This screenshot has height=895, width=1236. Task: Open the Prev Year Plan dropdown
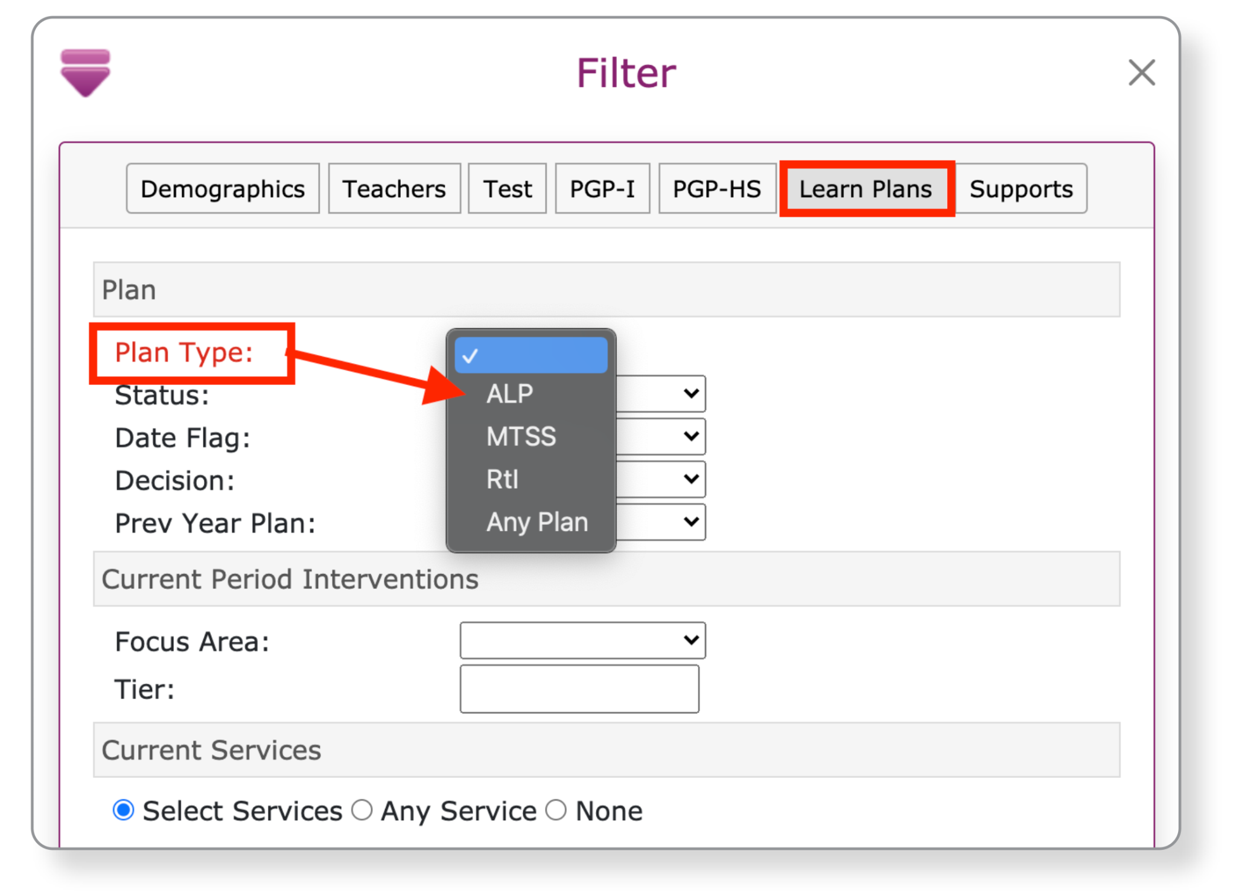[690, 521]
